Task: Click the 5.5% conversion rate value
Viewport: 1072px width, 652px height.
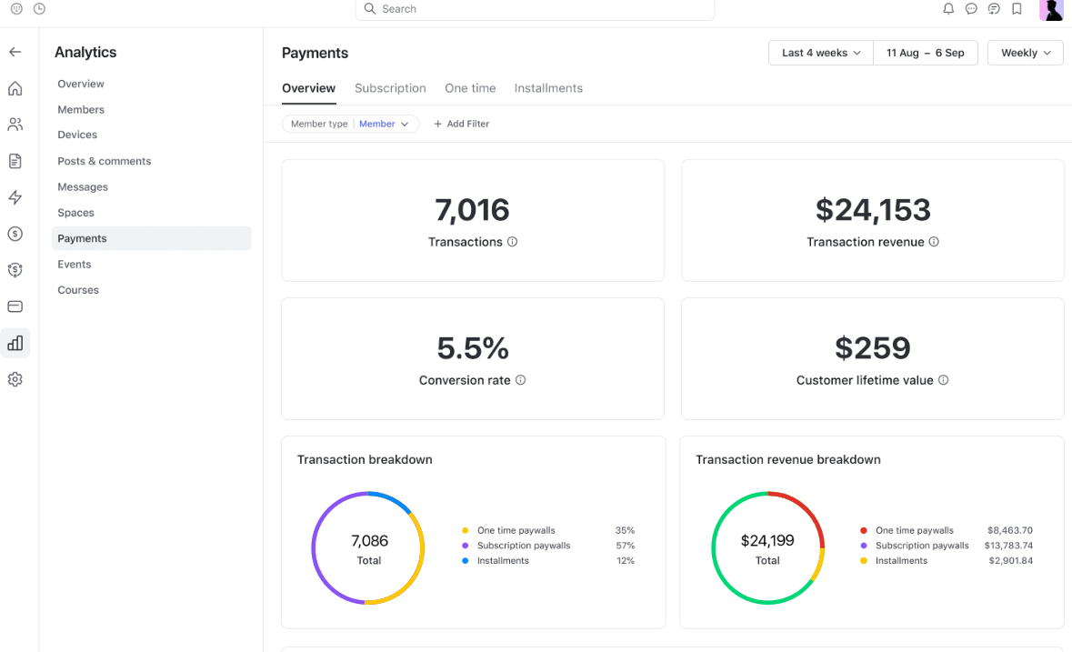Action: 473,348
